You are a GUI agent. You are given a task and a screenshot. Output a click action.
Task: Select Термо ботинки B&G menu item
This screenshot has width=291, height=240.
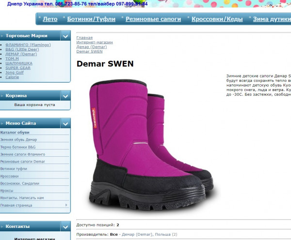(x=17, y=147)
